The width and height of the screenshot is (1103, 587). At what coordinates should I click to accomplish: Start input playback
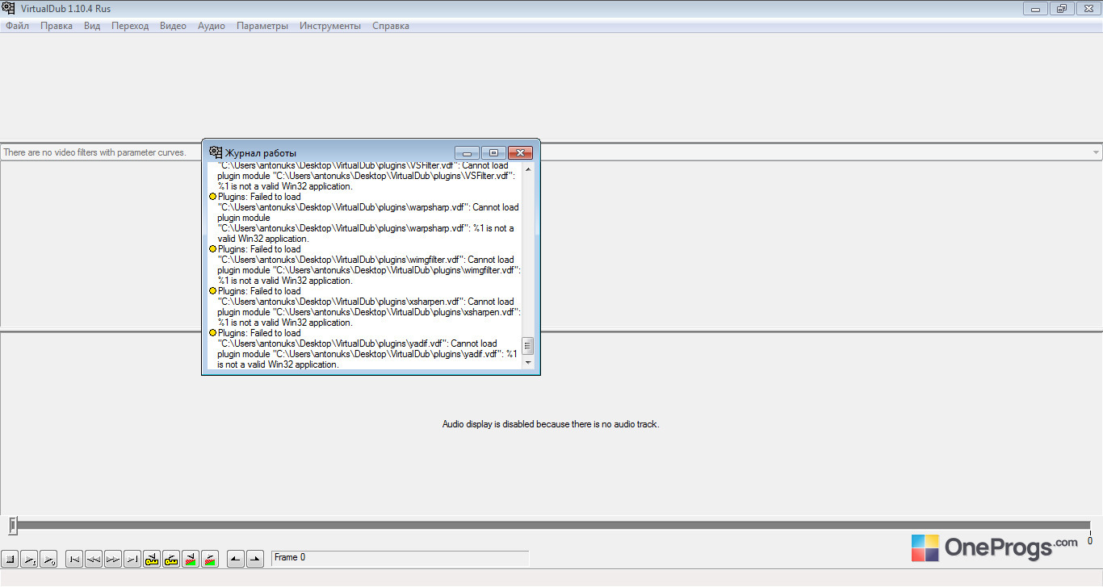point(29,558)
